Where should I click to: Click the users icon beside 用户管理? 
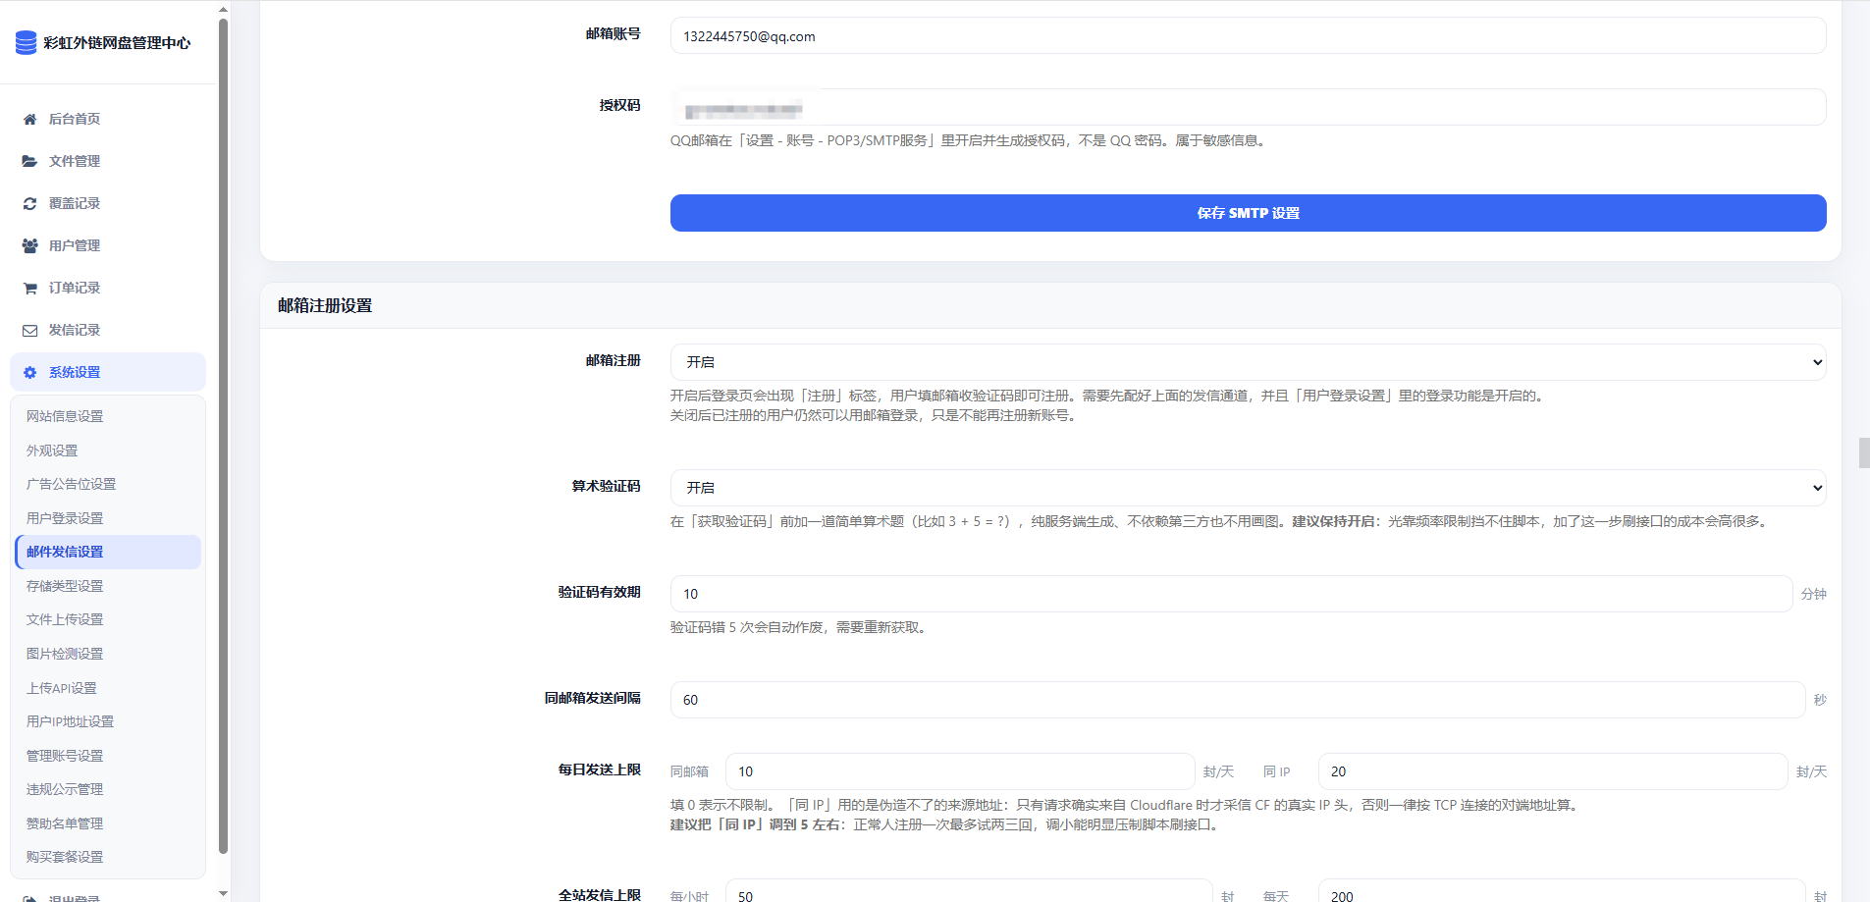click(29, 245)
